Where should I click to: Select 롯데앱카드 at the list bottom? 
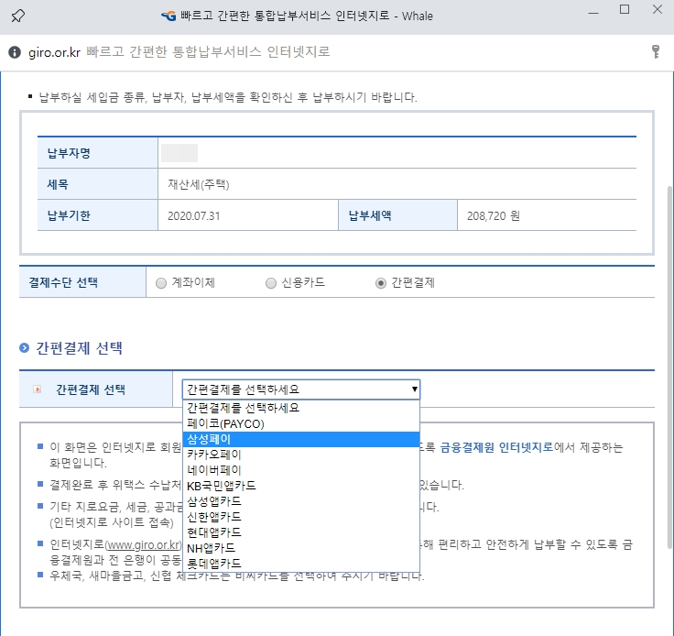click(x=301, y=564)
